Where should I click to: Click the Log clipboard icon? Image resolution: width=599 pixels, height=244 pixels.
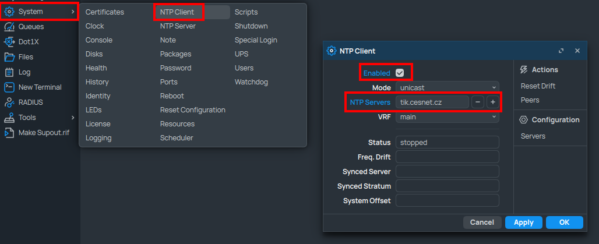[x=9, y=72]
